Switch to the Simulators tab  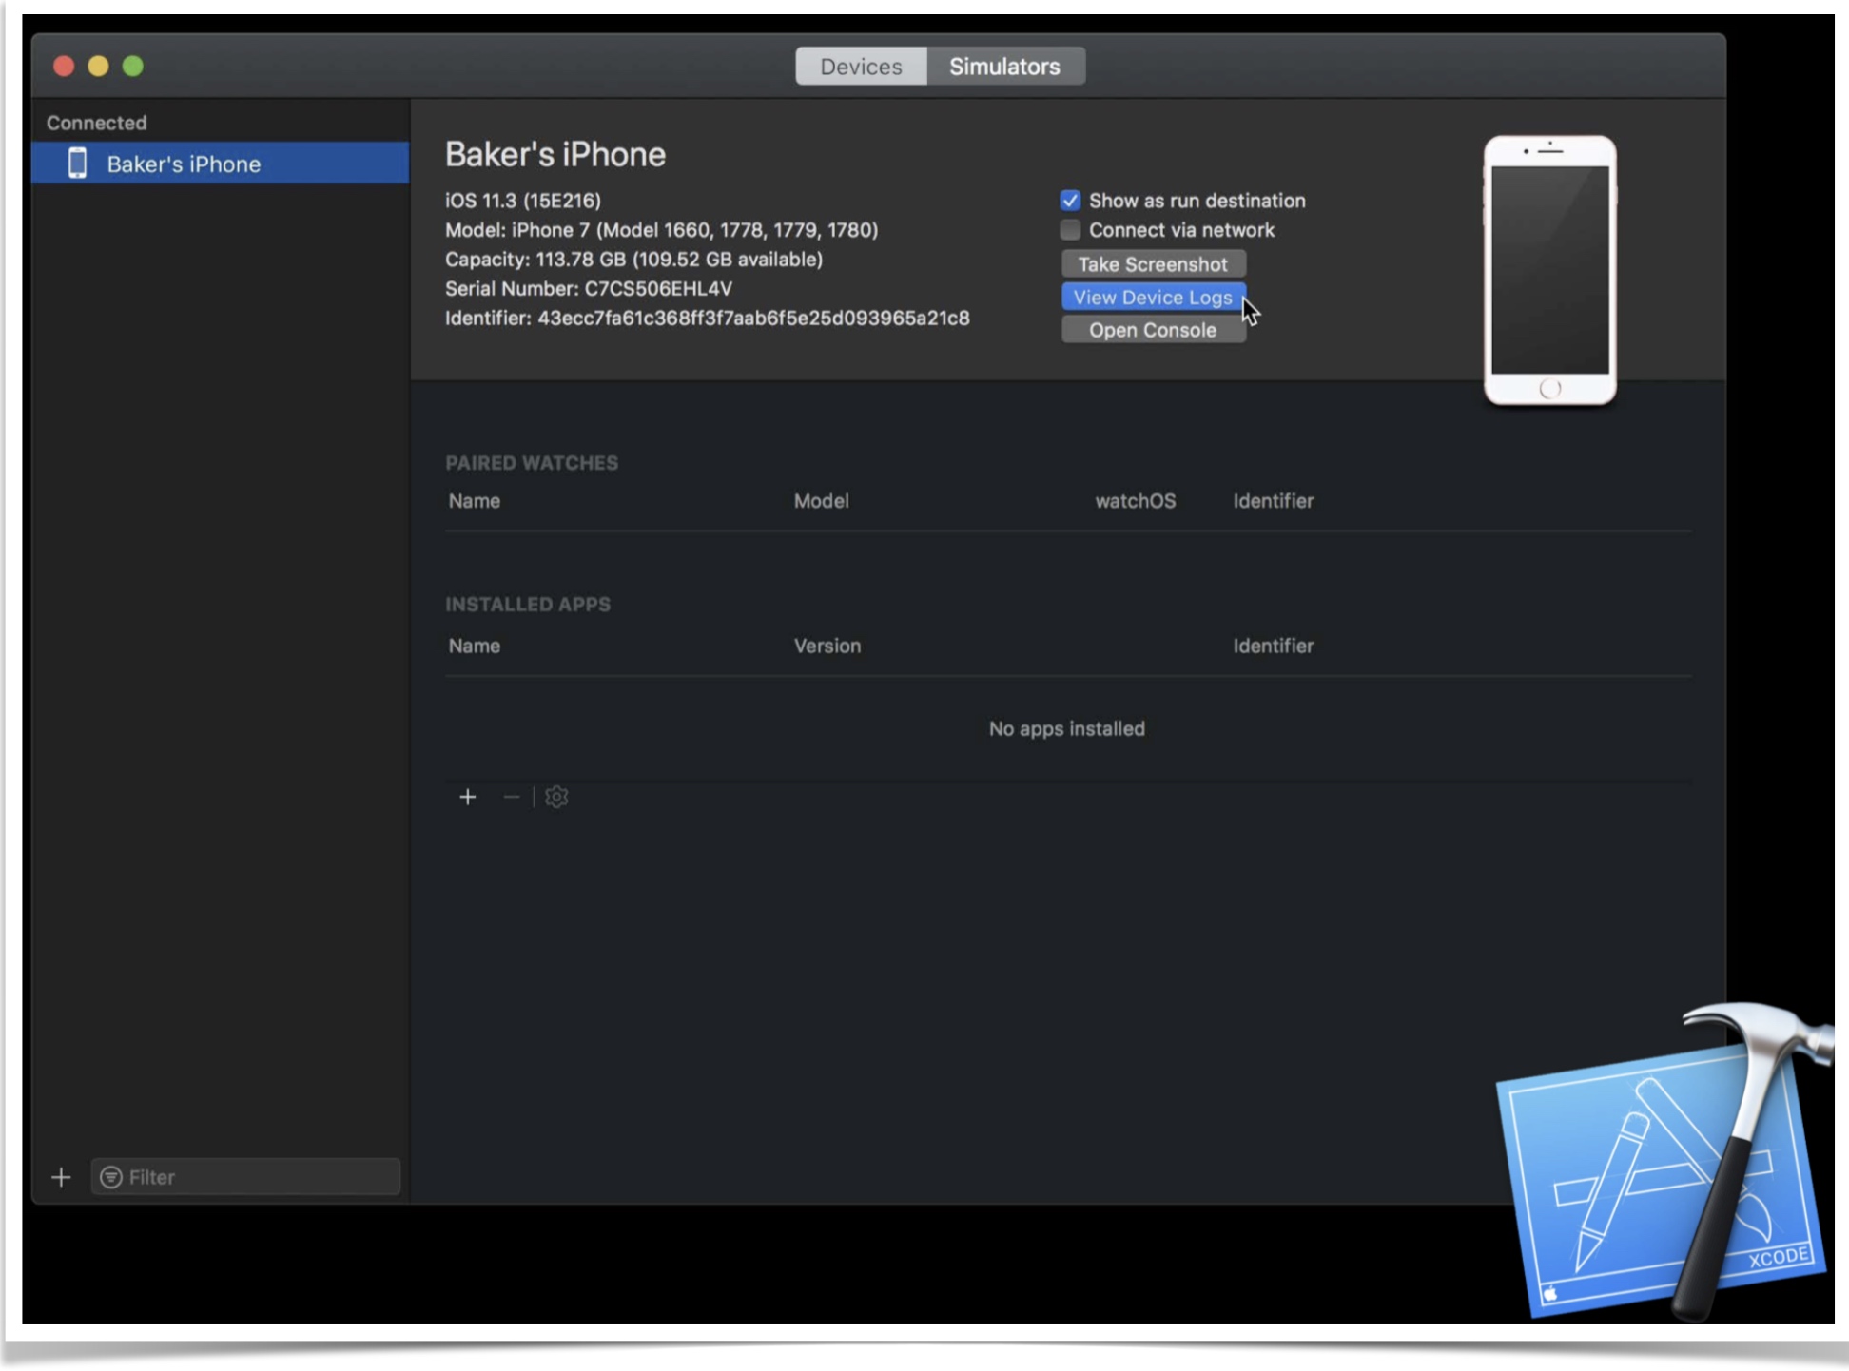pos(1004,67)
